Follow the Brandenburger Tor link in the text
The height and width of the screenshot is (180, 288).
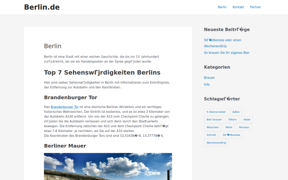click(x=65, y=107)
